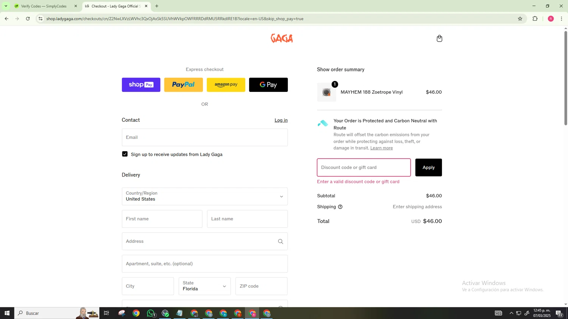
Task: Pay with Amazon Pay button
Action: pos(226,85)
